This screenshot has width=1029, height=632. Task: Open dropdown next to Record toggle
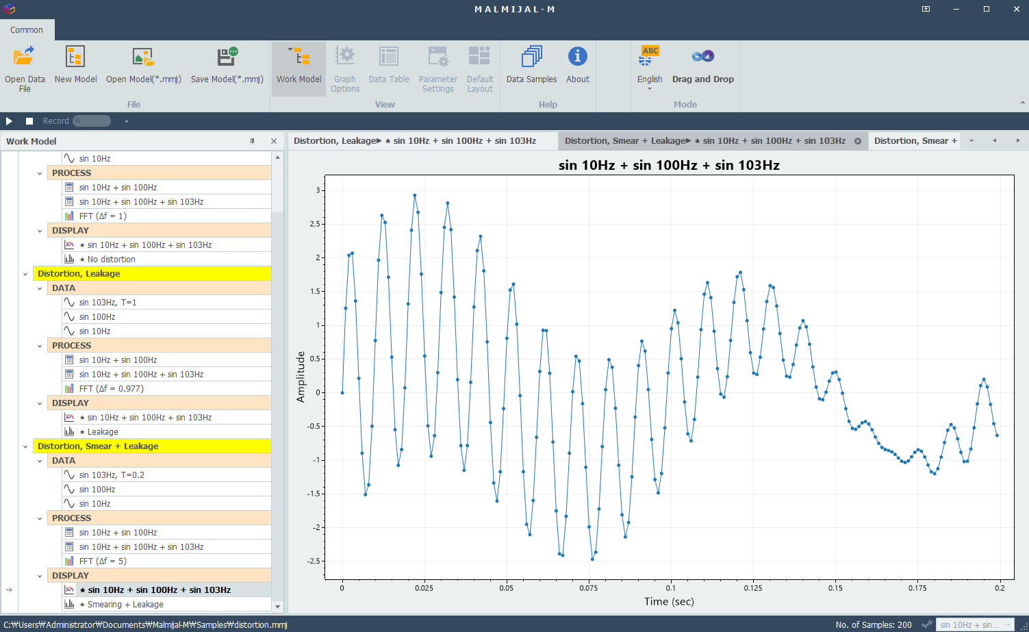[127, 121]
